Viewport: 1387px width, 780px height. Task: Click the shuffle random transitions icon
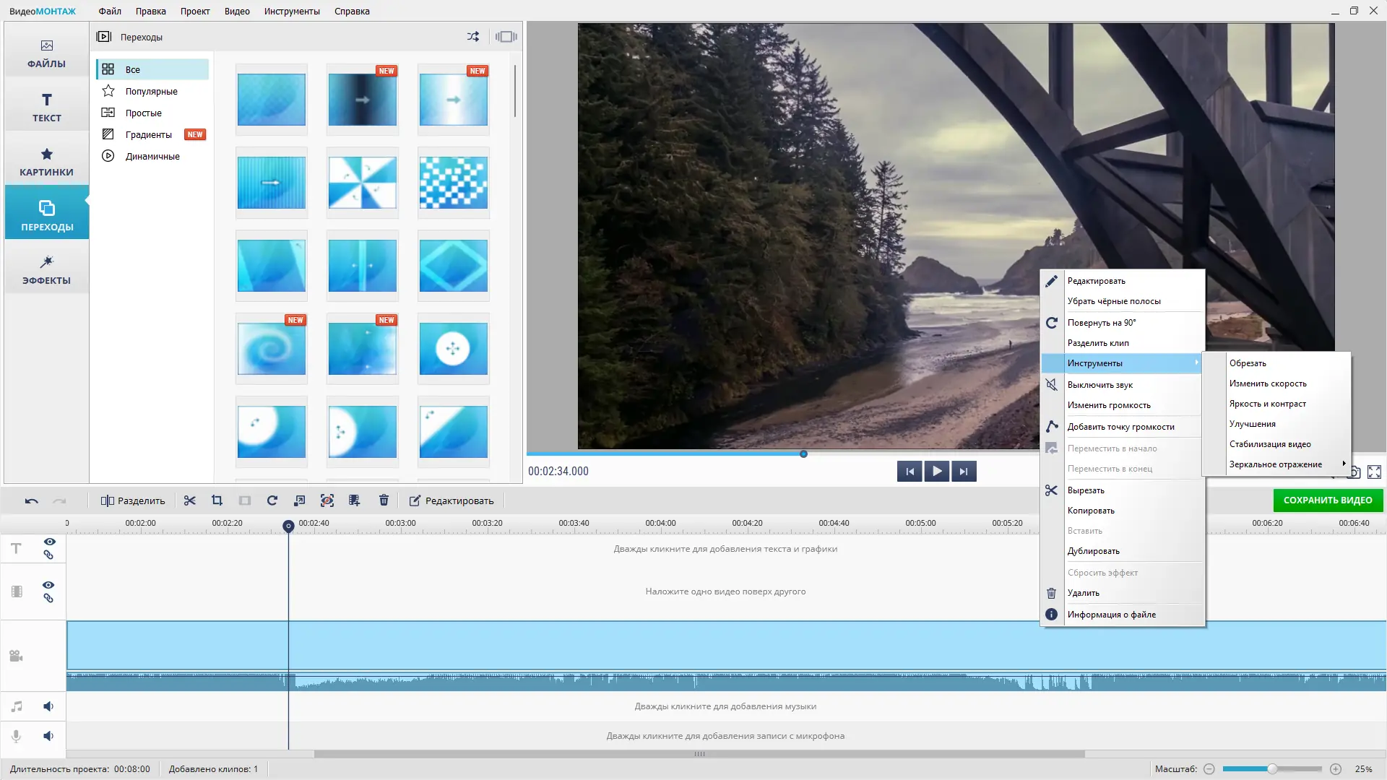pos(472,37)
